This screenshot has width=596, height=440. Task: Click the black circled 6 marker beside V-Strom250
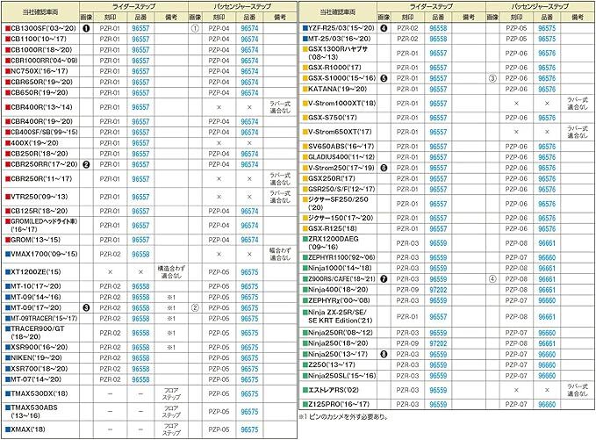pyautogui.click(x=384, y=168)
